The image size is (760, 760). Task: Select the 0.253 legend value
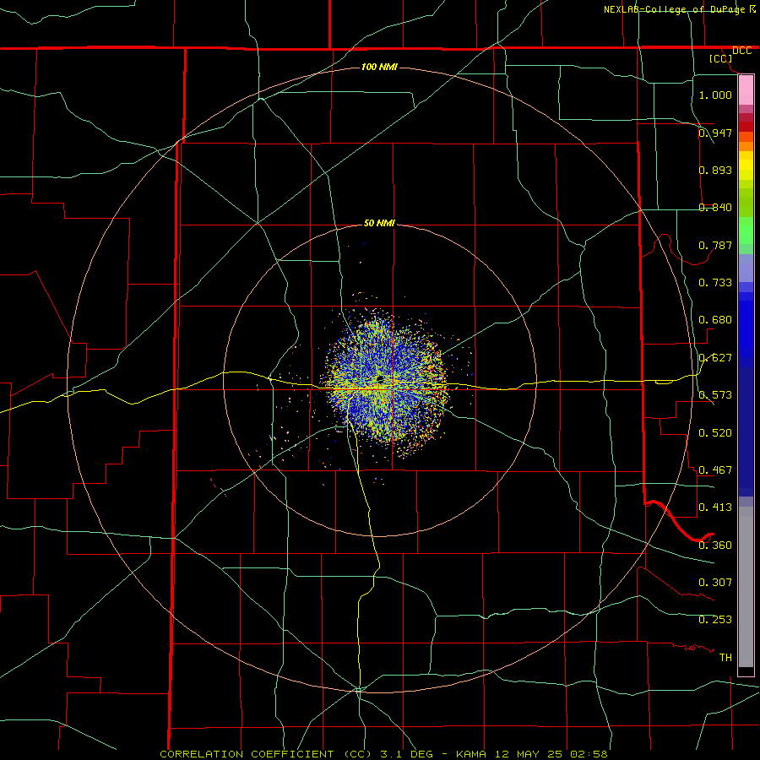[715, 620]
